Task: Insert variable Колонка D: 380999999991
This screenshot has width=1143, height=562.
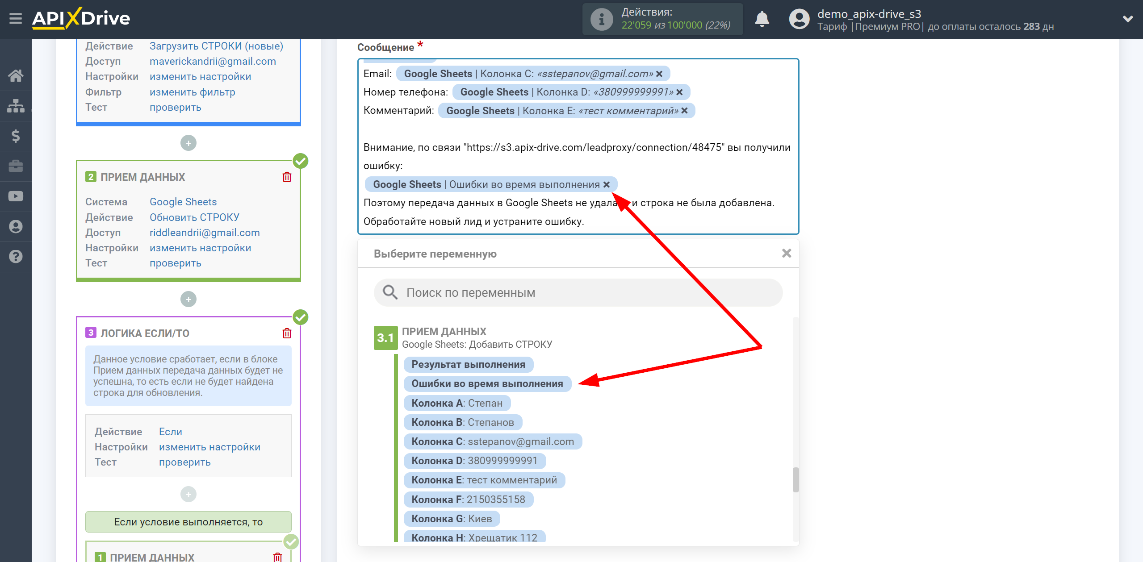Action: [474, 461]
